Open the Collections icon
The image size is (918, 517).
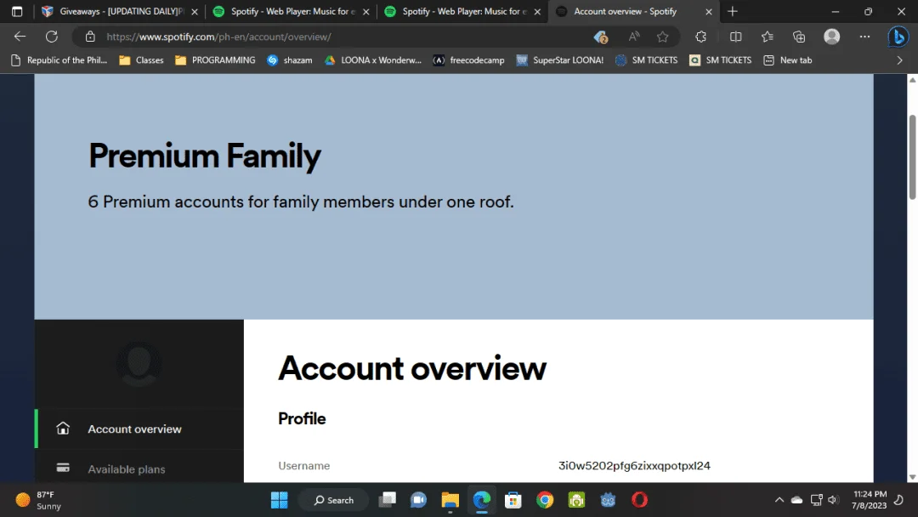(799, 37)
